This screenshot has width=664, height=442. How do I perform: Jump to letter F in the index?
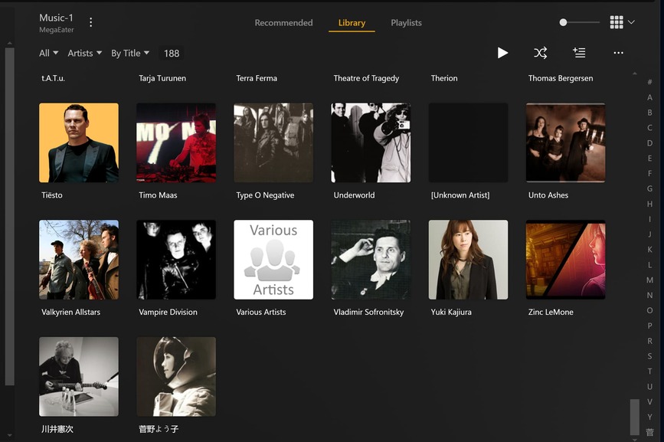point(649,174)
